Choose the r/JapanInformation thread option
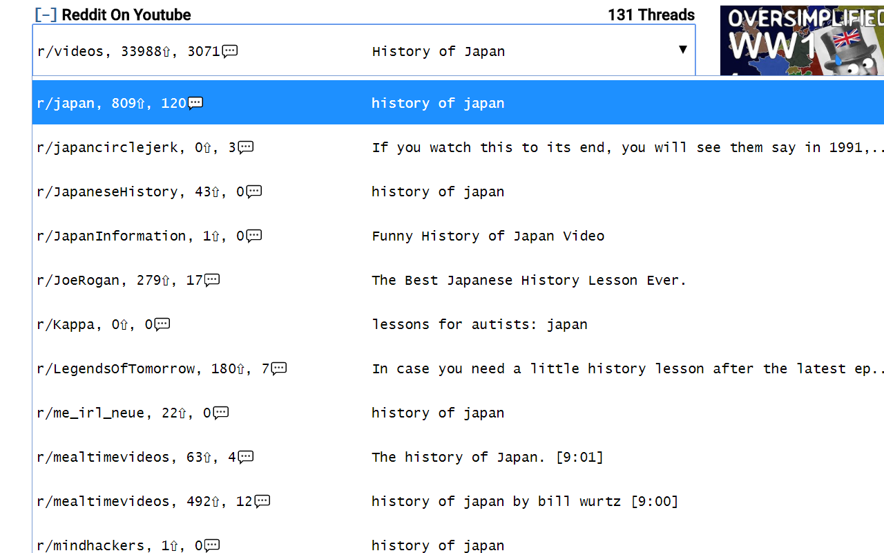Screen dimensions: 884x553 [458, 235]
